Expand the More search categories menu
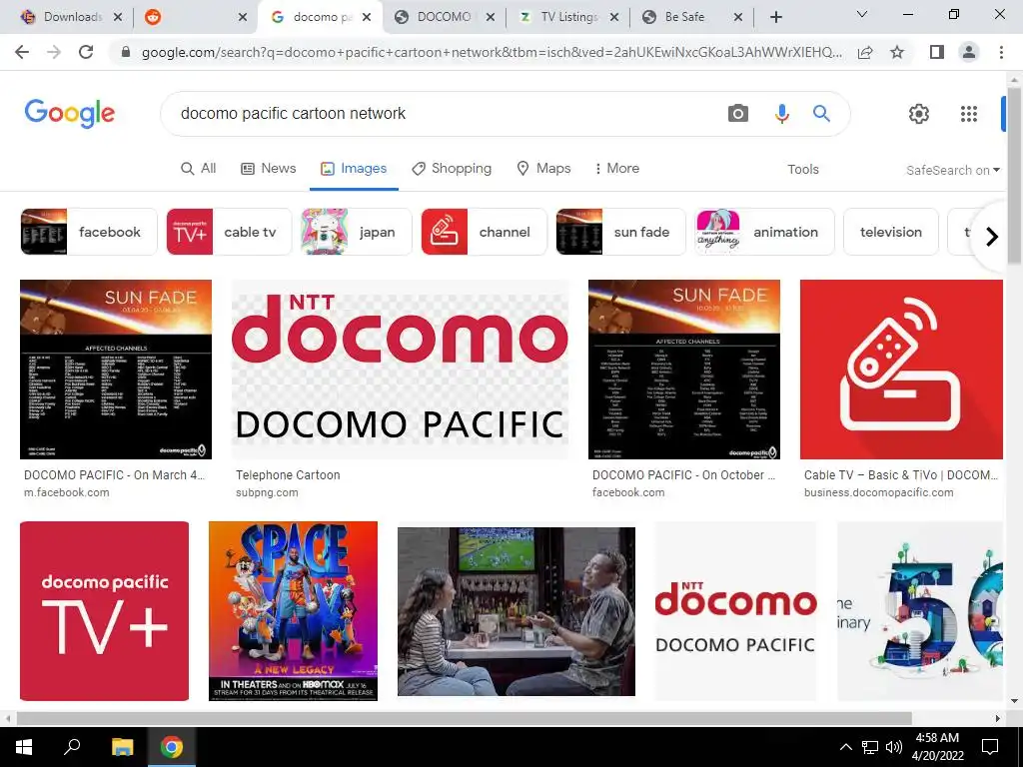1023x767 pixels. click(x=616, y=168)
